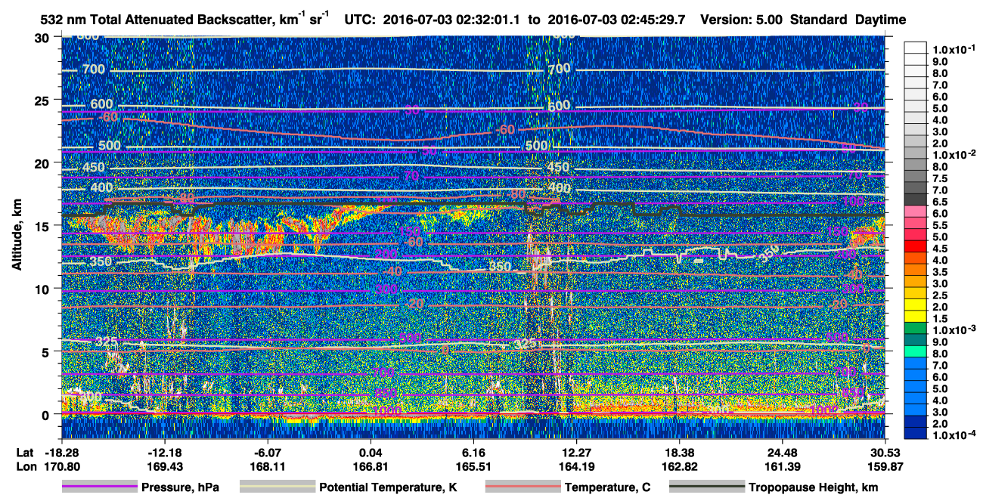Click the 'Potential Temperature, K' legend label

pyautogui.click(x=388, y=487)
